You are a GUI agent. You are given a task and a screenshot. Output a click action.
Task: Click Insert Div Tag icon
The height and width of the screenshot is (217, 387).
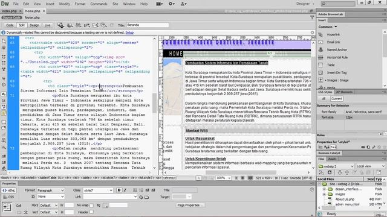320,72
